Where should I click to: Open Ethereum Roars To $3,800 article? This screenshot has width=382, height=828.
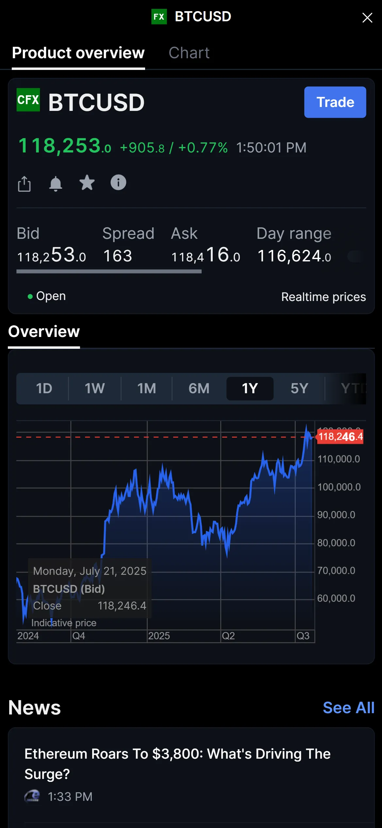click(178, 764)
